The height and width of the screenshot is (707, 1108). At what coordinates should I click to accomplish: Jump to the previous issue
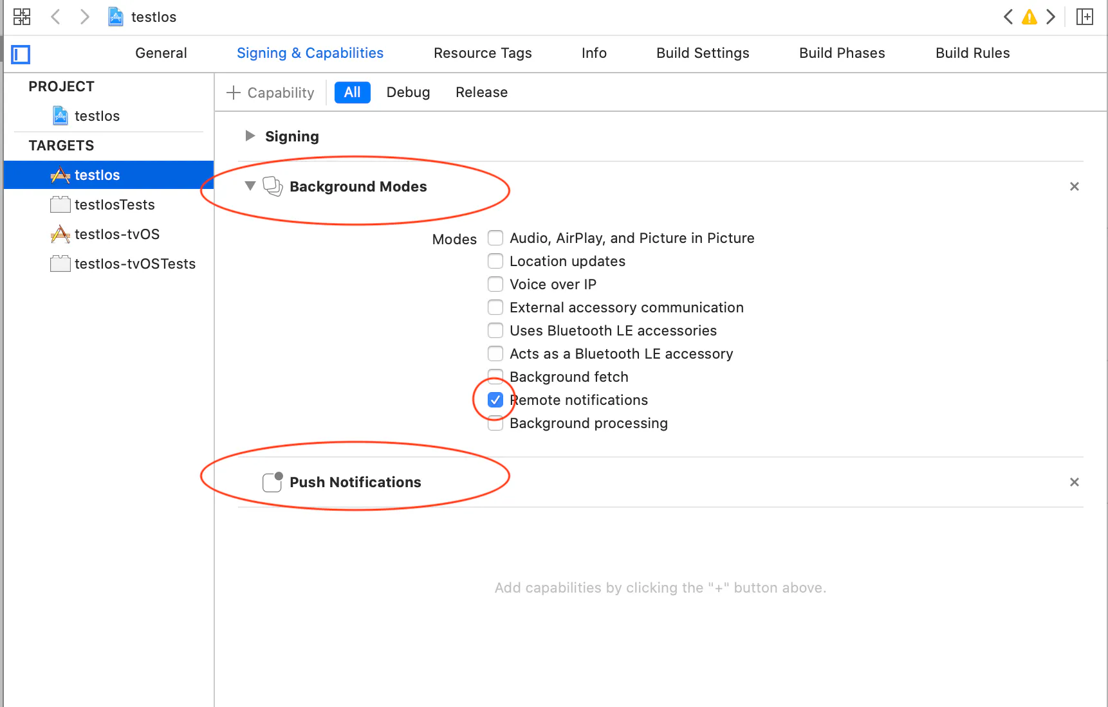point(1008,17)
